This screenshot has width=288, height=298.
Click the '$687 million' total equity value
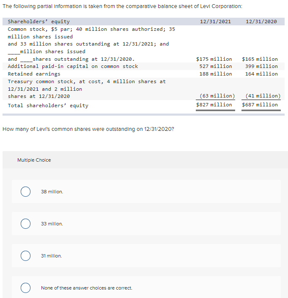click(260, 105)
